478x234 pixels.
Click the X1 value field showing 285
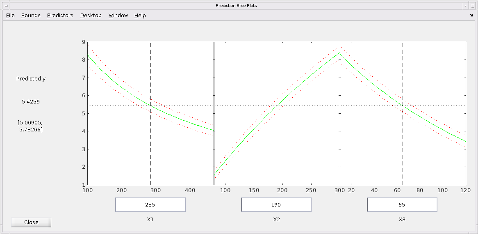pyautogui.click(x=150, y=205)
